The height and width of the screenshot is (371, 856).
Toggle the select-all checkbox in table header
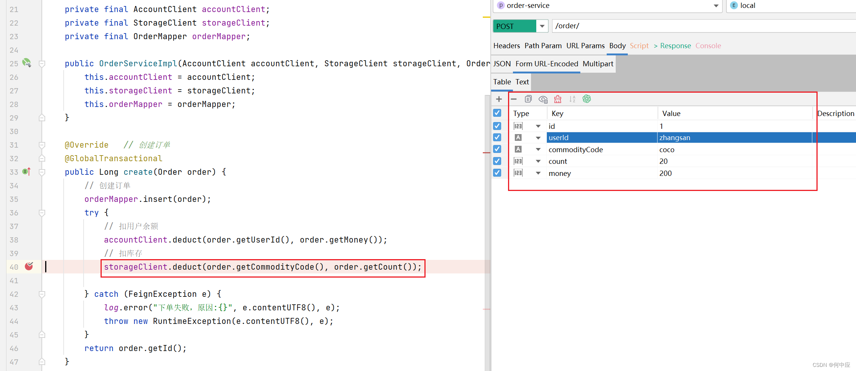497,113
